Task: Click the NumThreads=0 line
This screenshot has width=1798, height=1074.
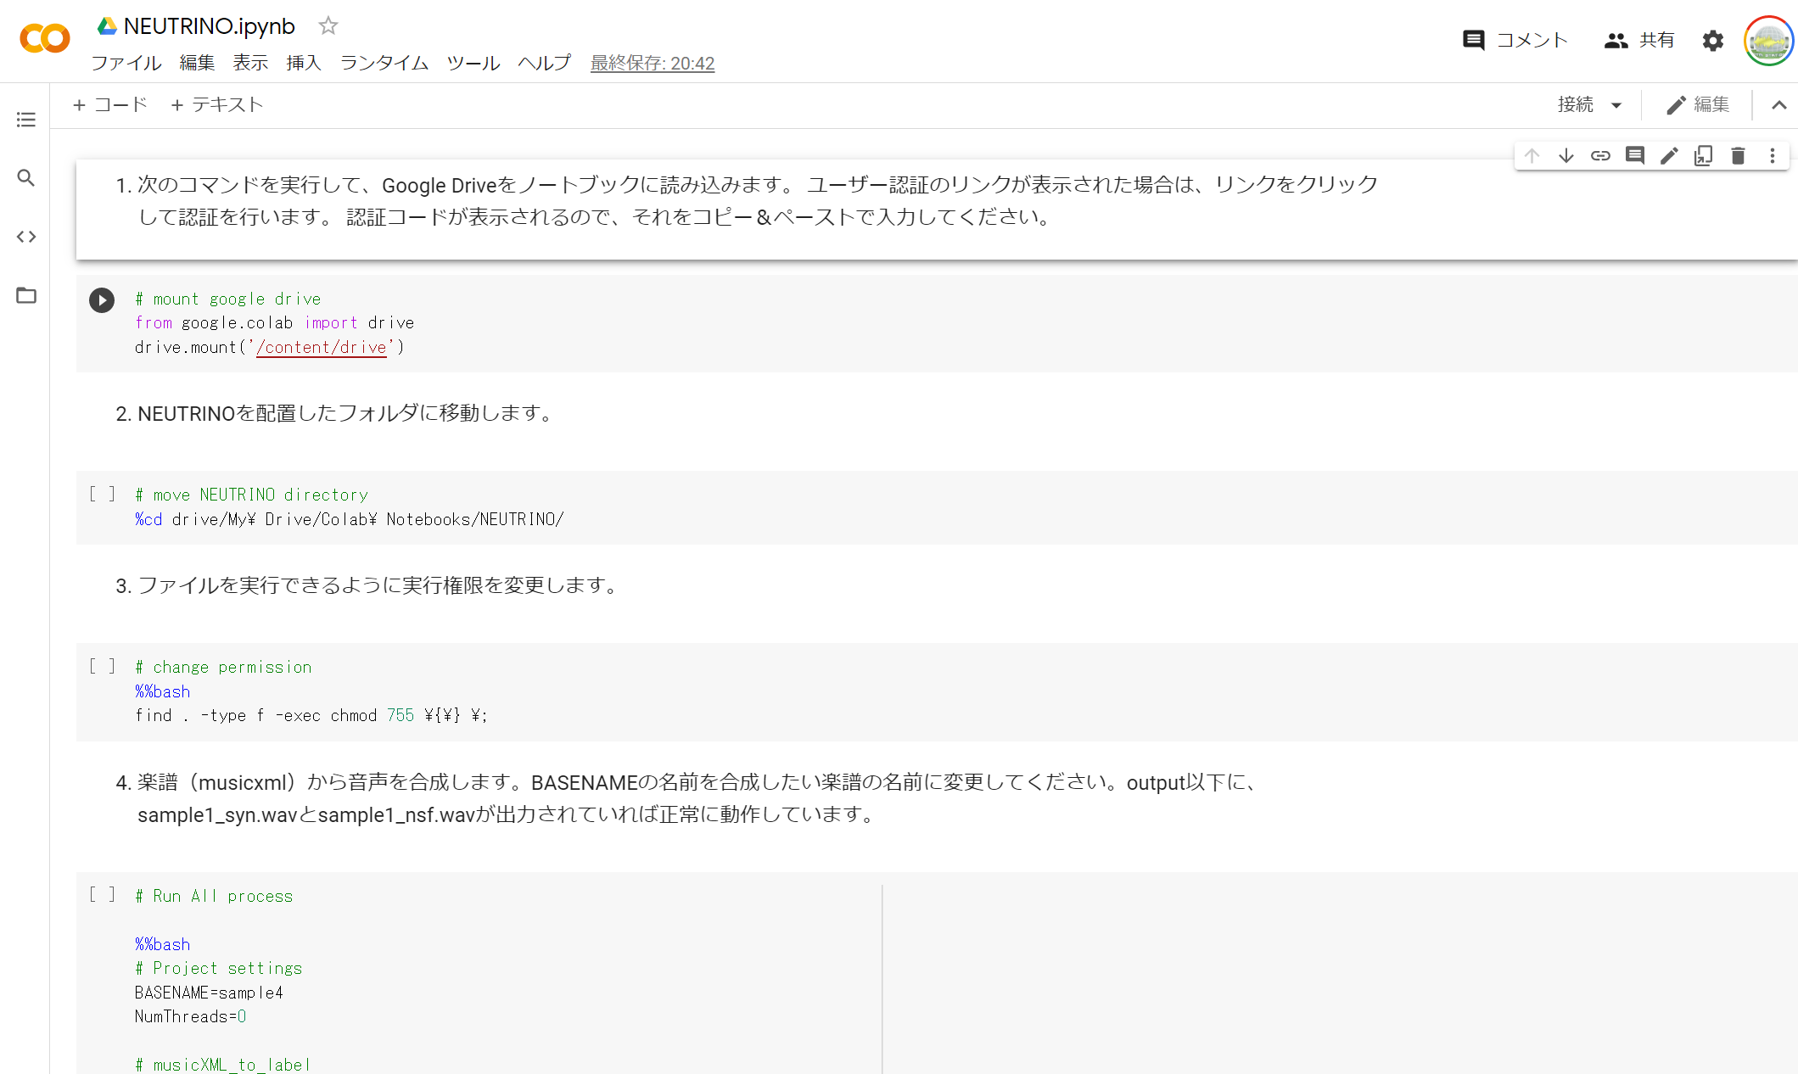Action: 190,1016
